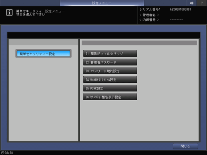Click the serial number A92W001000001

pyautogui.click(x=181, y=10)
